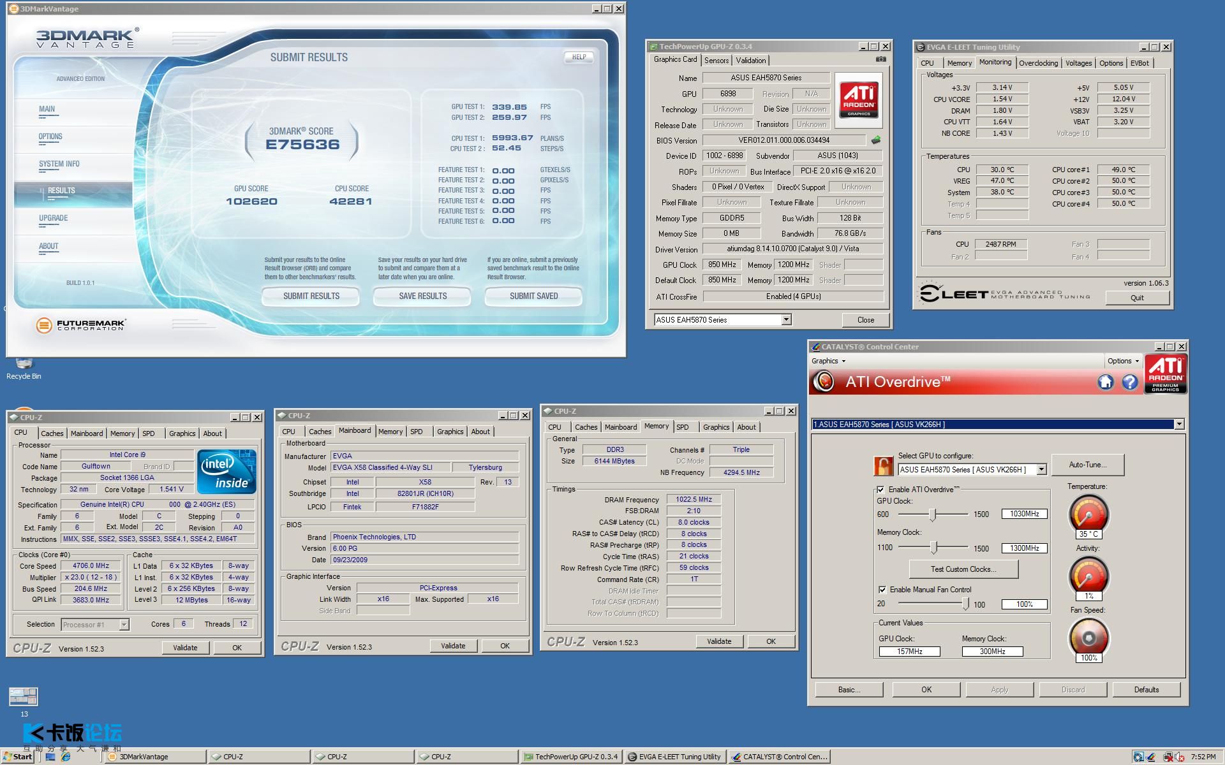Image resolution: width=1225 pixels, height=765 pixels.
Task: Switch to EVGA E-LEET taskbar button
Action: (x=674, y=757)
